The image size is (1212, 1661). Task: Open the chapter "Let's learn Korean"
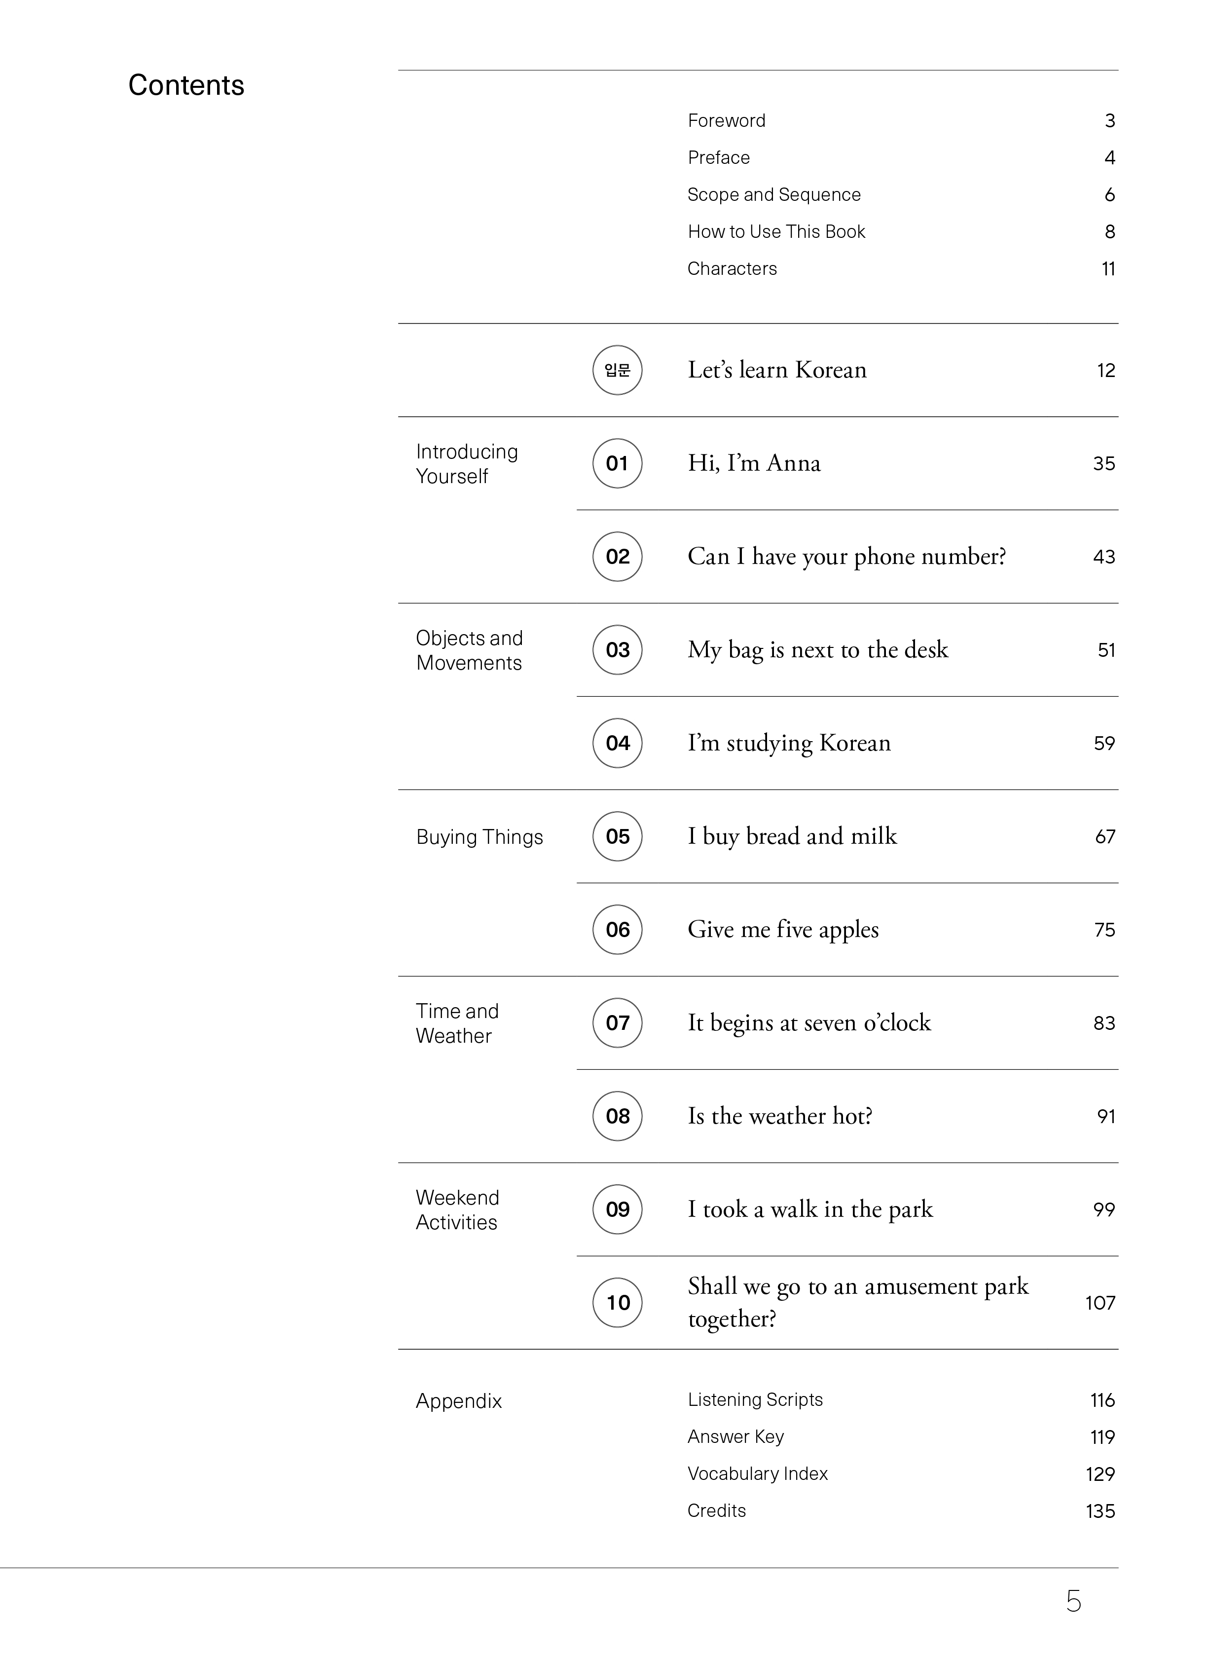point(776,370)
